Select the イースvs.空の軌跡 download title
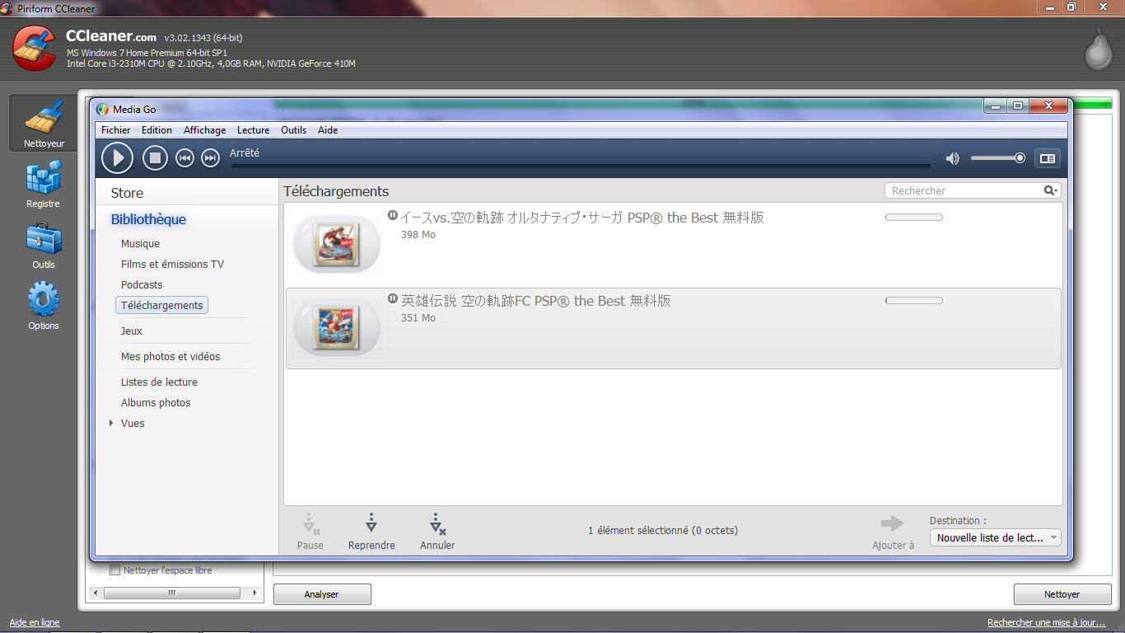 (x=582, y=218)
